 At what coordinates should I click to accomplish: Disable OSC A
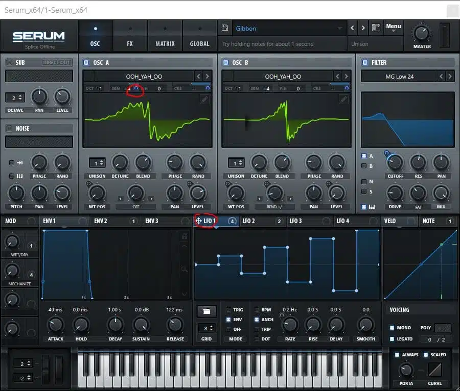click(x=86, y=62)
